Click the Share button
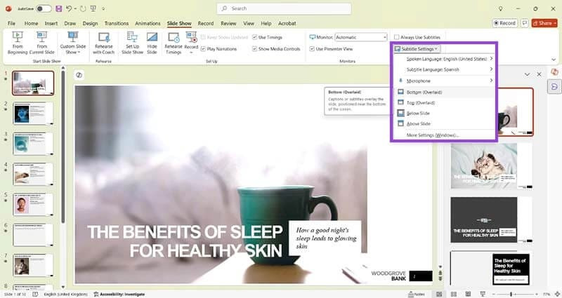 [x=544, y=23]
